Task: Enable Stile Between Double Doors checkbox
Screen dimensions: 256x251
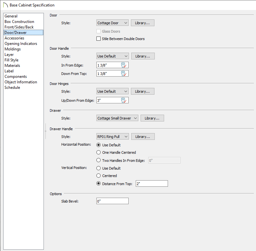Action: [x=99, y=39]
